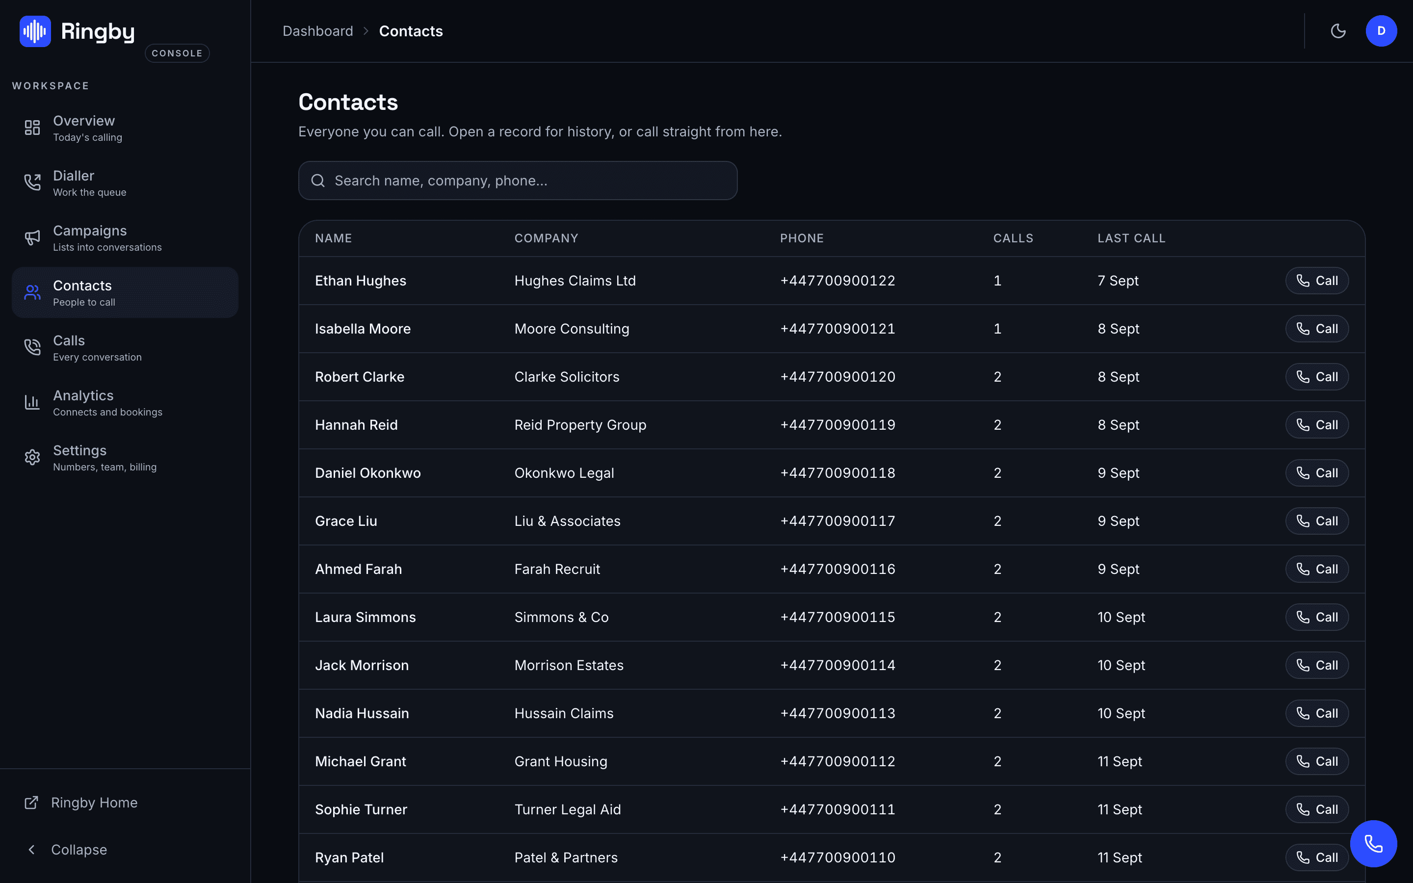Call Isabella Moore
The height and width of the screenshot is (883, 1413).
1317,329
